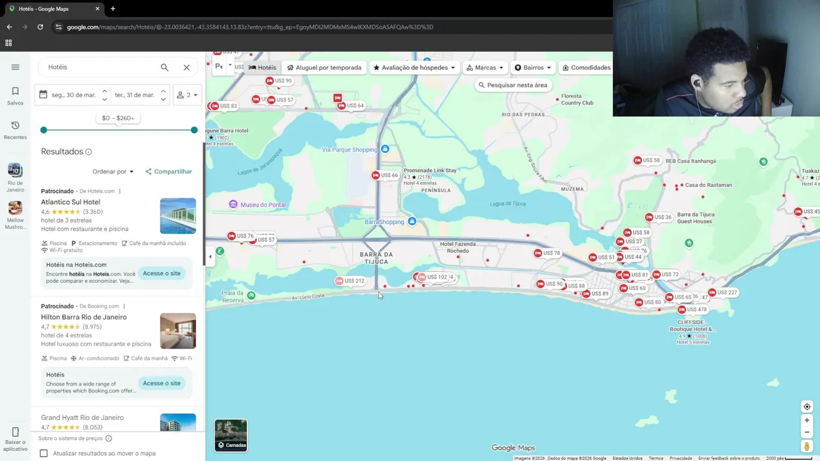Open Ordenar por sort dropdown
This screenshot has width=820, height=461.
click(x=113, y=172)
